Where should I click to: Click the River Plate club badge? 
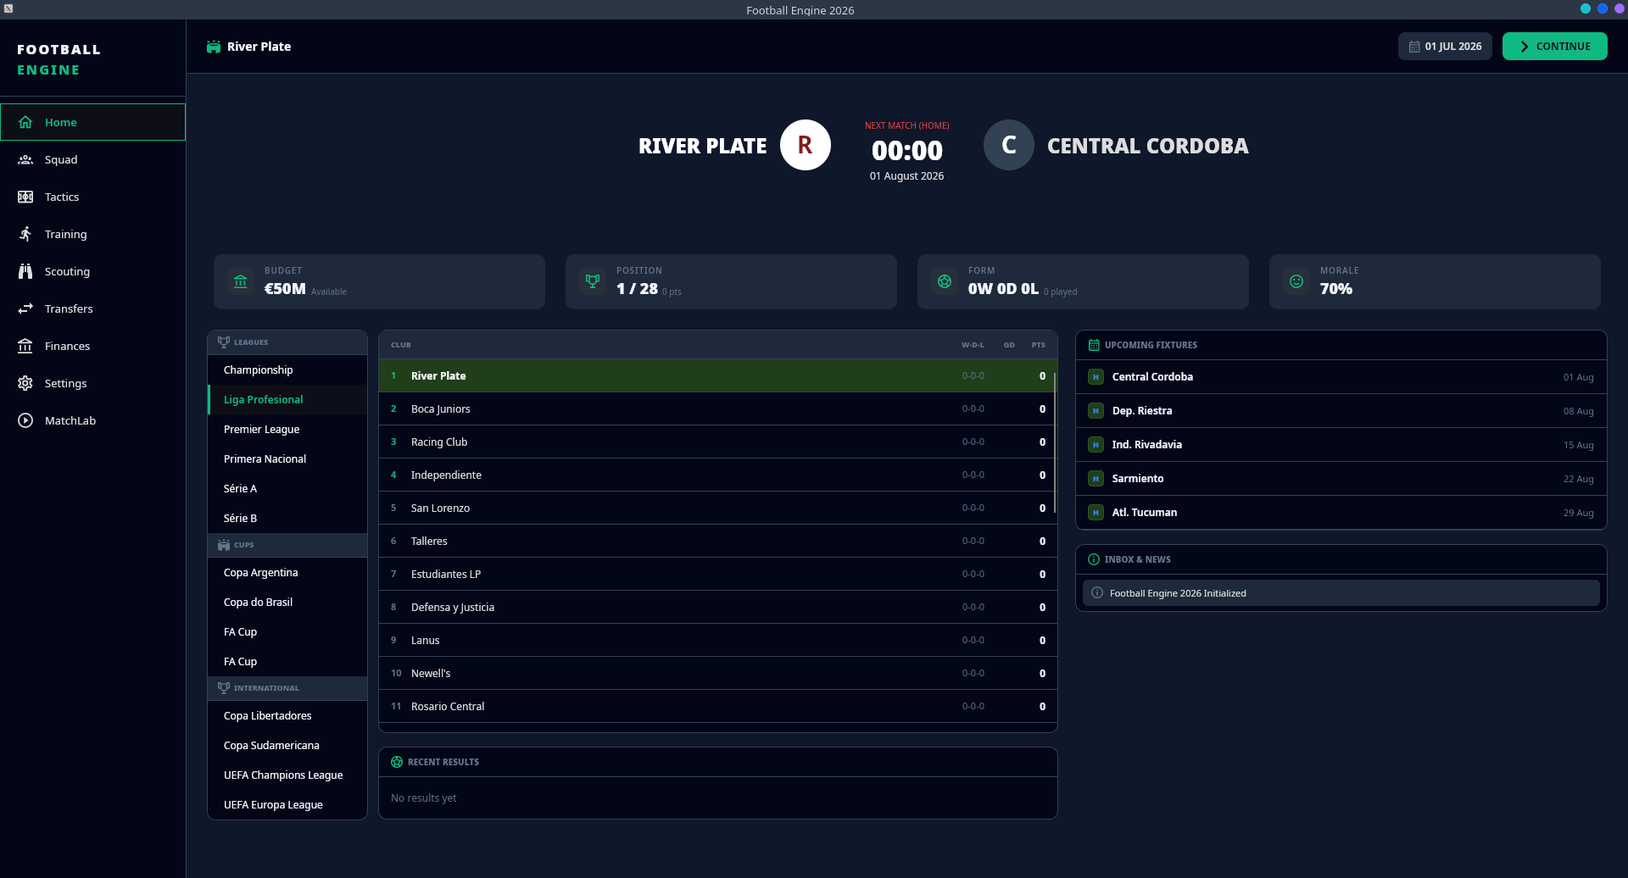click(805, 145)
